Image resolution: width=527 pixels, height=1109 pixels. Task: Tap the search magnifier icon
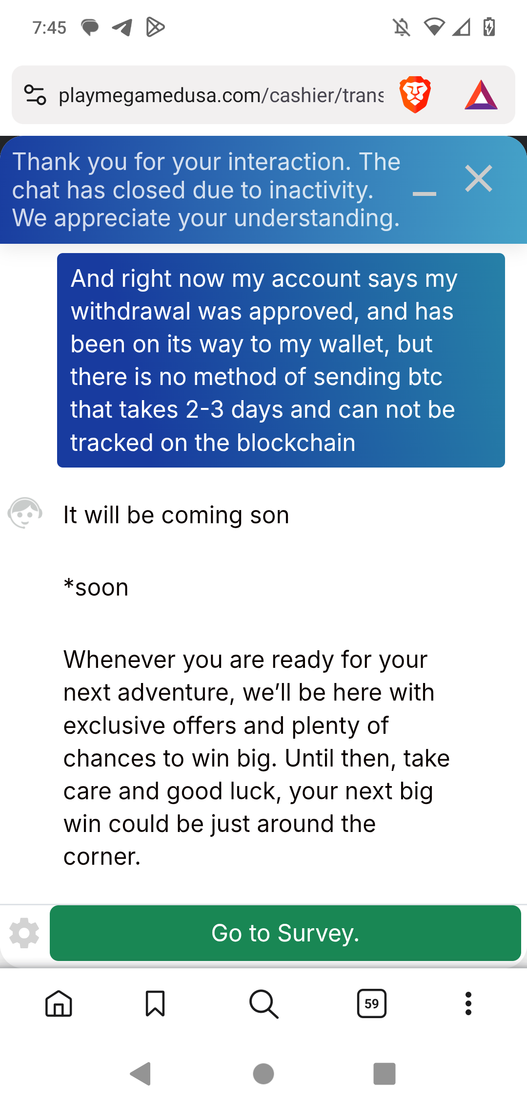point(263,1004)
